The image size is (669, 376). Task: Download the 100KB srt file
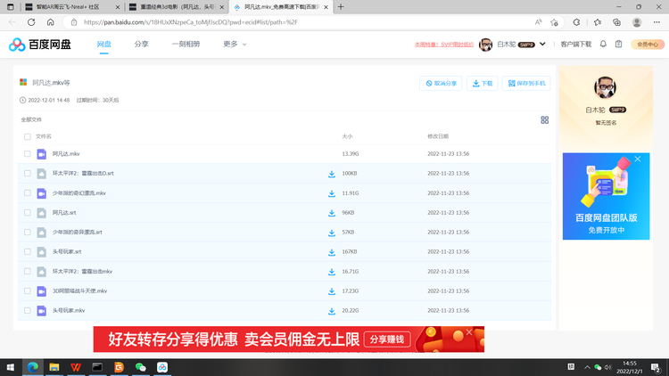(x=332, y=174)
